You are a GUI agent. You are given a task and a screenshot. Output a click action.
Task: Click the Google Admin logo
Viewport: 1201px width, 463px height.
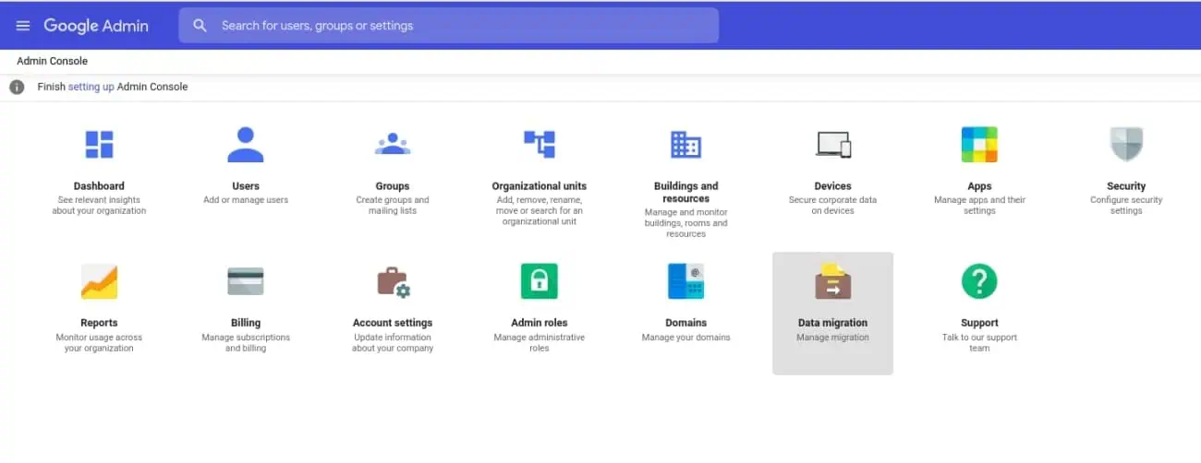(x=96, y=26)
